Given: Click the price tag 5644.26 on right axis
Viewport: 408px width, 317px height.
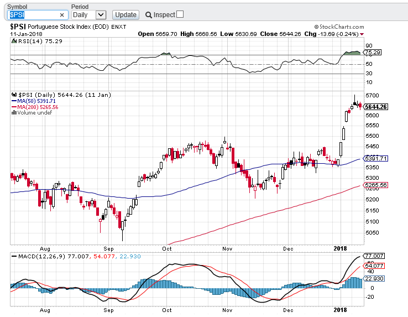Looking at the screenshot, I should (x=375, y=107).
